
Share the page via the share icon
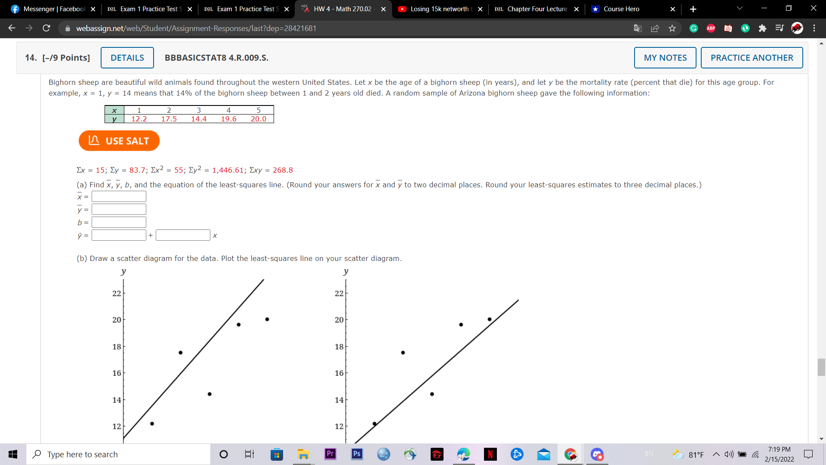[x=655, y=28]
